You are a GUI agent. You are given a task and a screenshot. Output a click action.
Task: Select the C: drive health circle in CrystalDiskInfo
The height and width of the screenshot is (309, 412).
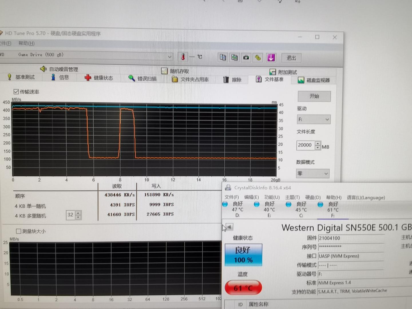(x=288, y=204)
